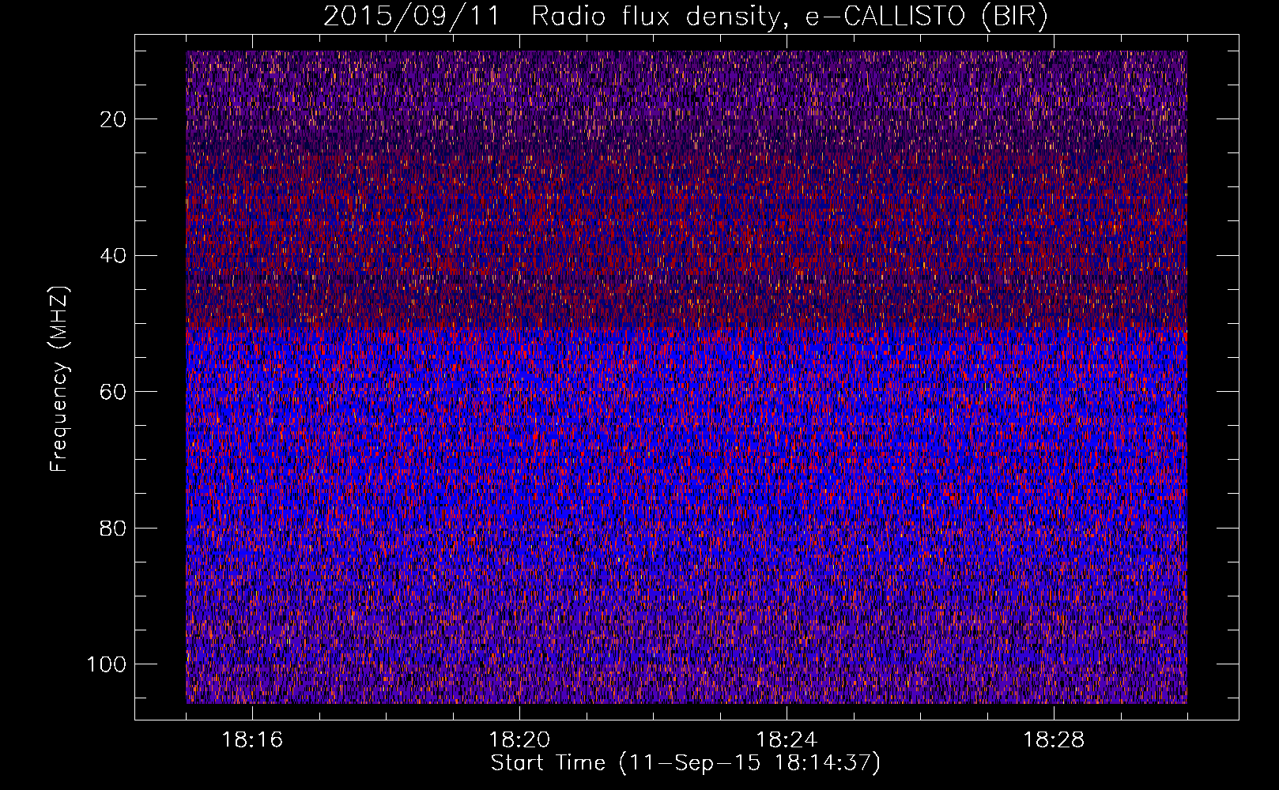Image resolution: width=1279 pixels, height=790 pixels.
Task: Click the 'Start Time (11-Sep-15 18:14:37)' axis label
Action: coord(685,763)
